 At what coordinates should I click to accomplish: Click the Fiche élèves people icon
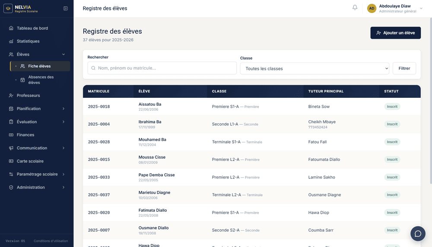(22, 66)
